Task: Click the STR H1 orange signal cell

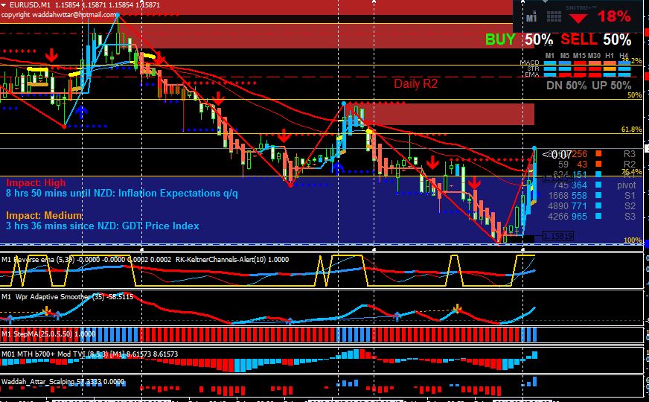Action: click(610, 68)
